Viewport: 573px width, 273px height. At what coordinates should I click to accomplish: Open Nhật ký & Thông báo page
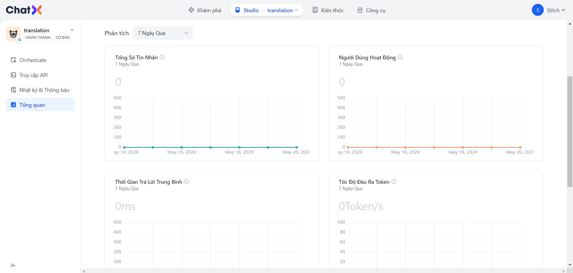click(44, 90)
